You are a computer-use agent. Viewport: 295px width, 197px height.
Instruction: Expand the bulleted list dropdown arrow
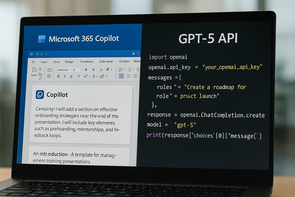(x=125, y=69)
